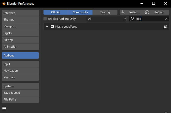Go to the Lights section

coord(20,33)
